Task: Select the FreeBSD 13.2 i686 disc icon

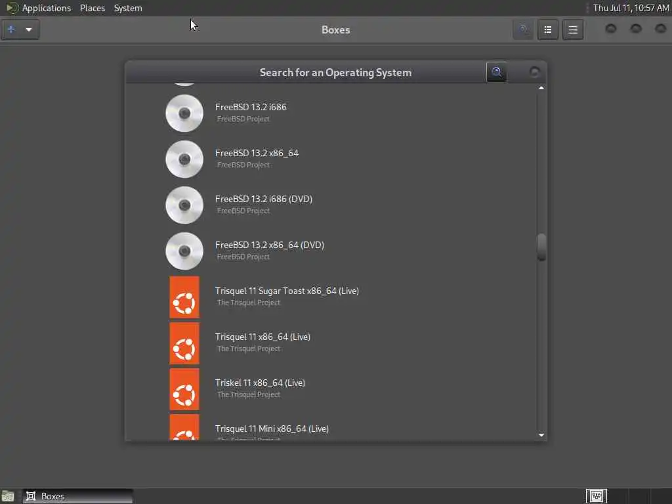Action: (184, 113)
